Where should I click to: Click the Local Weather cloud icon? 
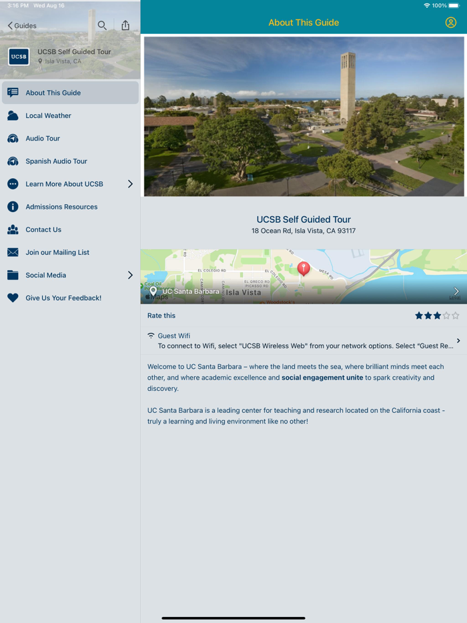13,115
